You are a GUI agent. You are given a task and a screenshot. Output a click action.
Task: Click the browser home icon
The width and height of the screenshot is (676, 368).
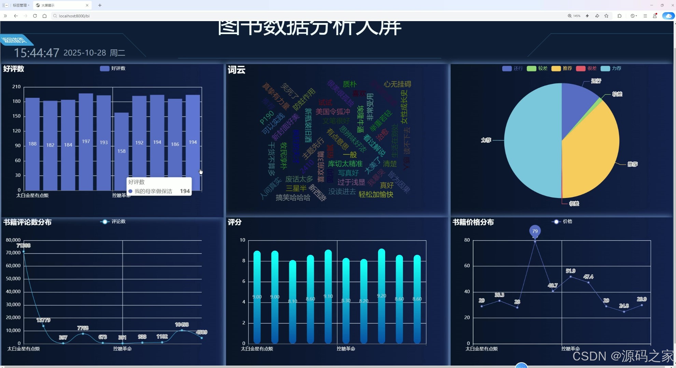pyautogui.click(x=44, y=16)
